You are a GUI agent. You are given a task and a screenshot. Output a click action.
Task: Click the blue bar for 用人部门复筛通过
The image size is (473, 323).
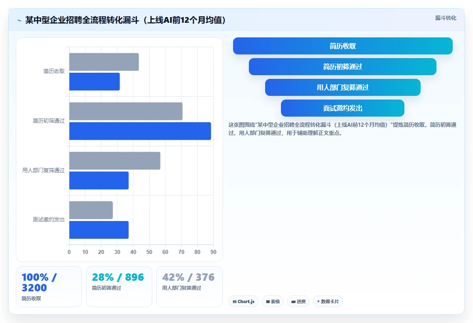(x=99, y=180)
